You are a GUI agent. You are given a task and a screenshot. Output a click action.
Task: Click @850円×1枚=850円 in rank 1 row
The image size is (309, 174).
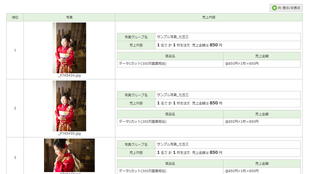pos(242,63)
